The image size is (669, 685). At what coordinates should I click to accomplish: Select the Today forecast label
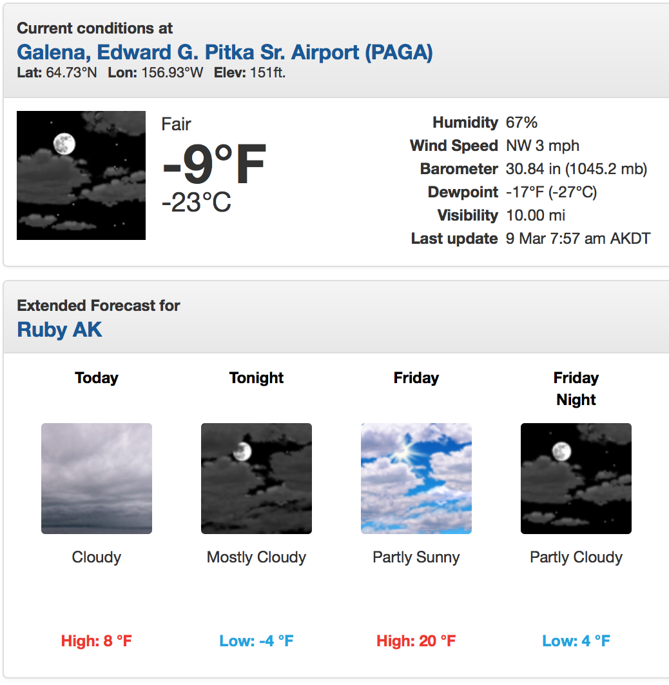click(97, 378)
